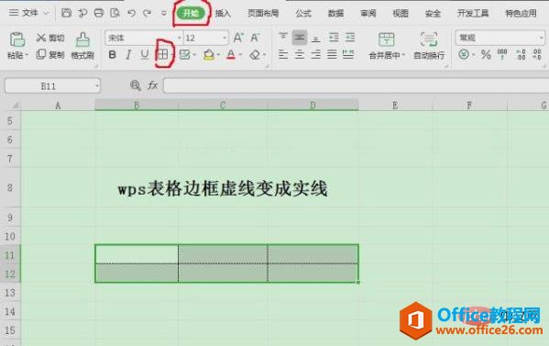
Task: Click the 剪切 cut button
Action: click(50, 38)
